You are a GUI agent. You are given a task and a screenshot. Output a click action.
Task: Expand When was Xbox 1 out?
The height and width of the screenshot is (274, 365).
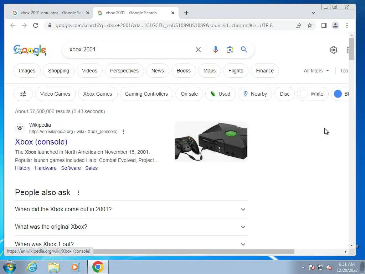pos(131,244)
